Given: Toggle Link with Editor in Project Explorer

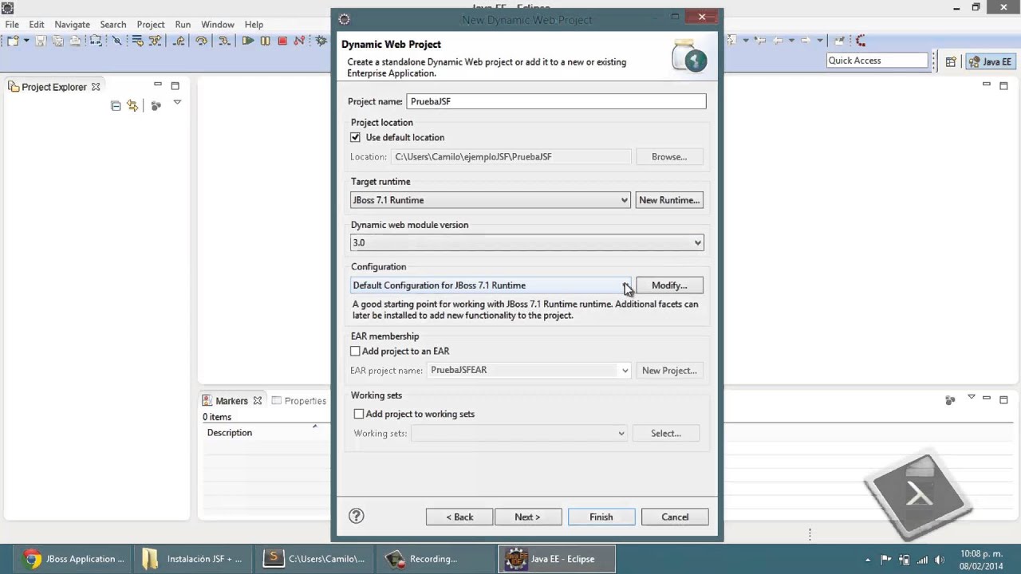Looking at the screenshot, I should pos(132,105).
